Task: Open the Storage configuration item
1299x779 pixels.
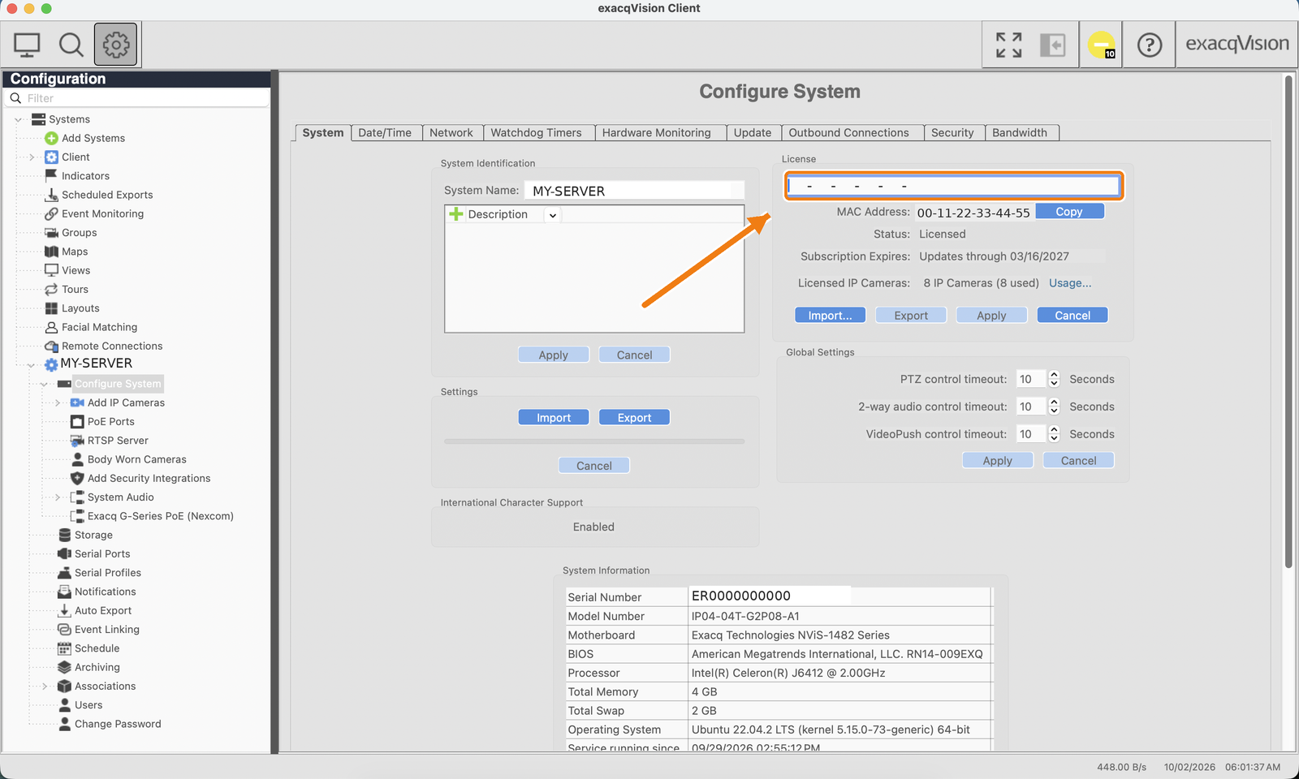Action: point(93,535)
